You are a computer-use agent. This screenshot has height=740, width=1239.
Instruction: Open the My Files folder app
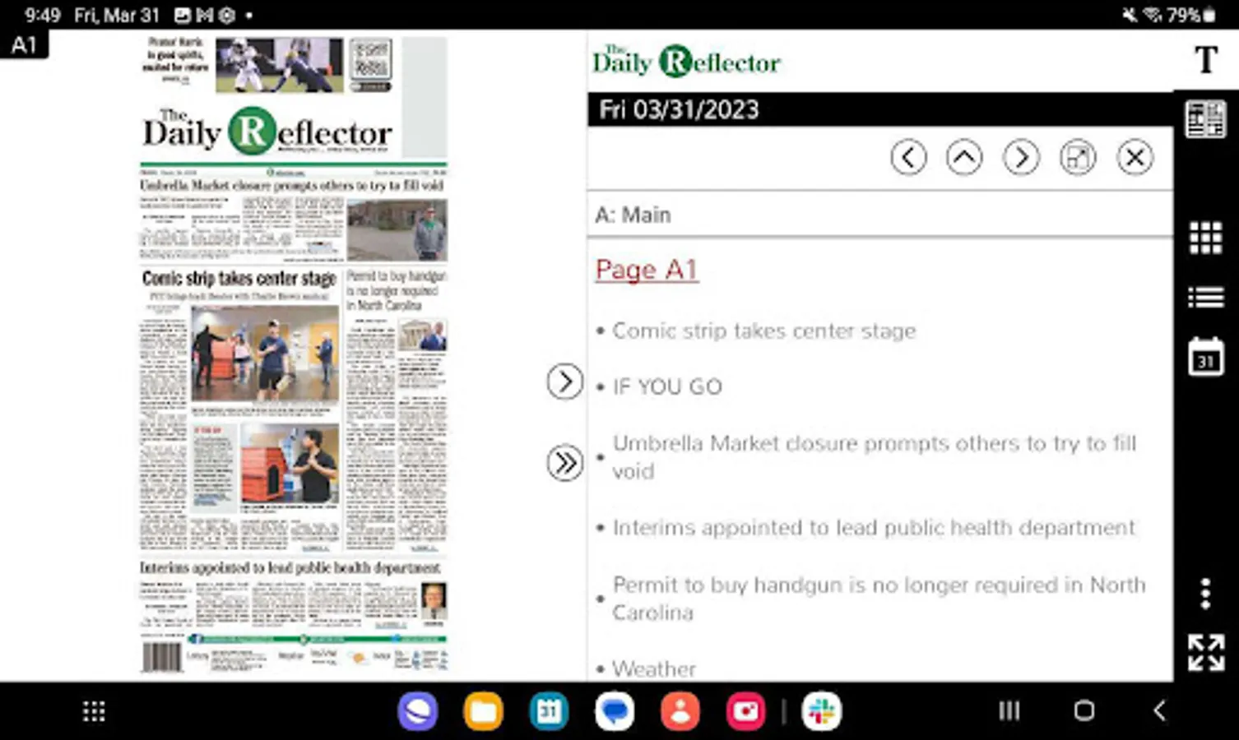pyautogui.click(x=484, y=711)
